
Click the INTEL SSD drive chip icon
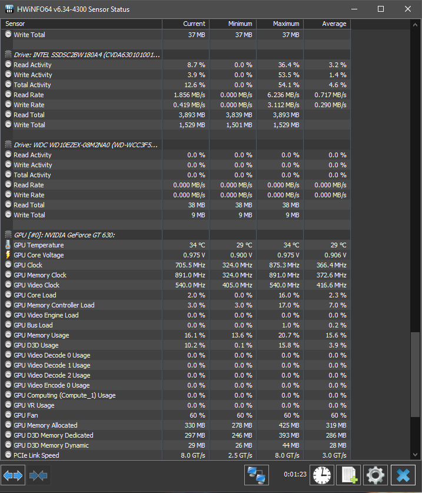pos(8,54)
